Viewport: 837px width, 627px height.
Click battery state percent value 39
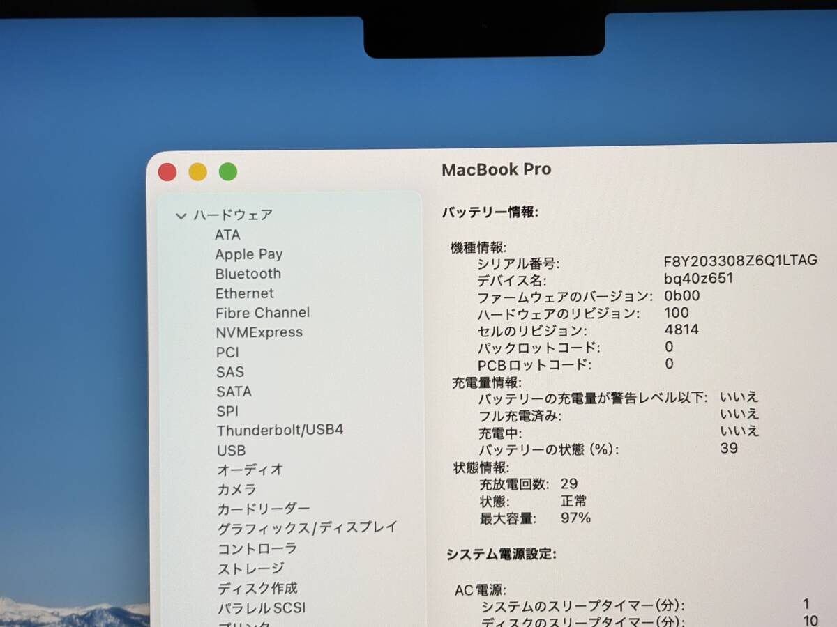729,448
